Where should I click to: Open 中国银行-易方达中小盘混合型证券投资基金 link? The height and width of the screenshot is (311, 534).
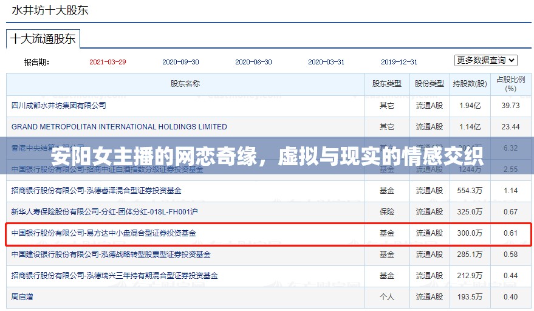103,233
